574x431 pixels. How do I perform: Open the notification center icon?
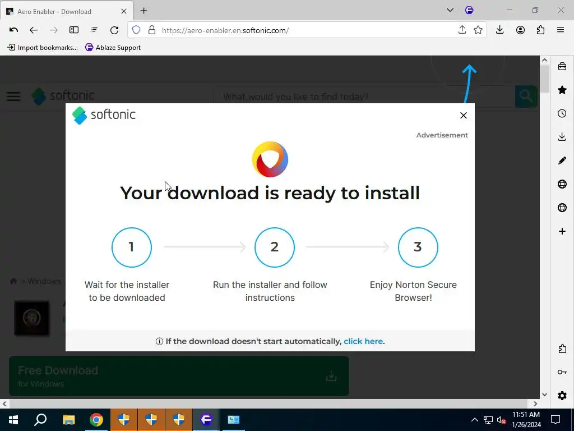pos(556,420)
